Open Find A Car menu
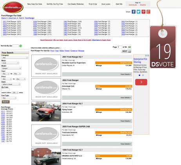 pyautogui.click(x=93, y=4)
